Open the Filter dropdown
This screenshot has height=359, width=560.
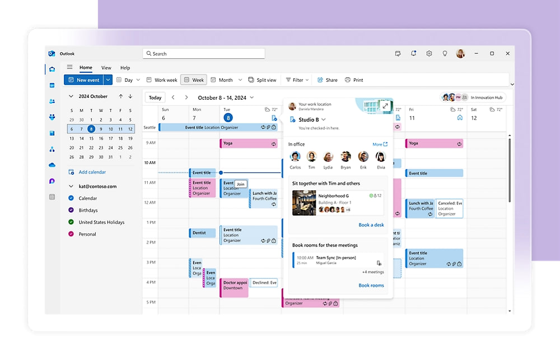pos(297,80)
